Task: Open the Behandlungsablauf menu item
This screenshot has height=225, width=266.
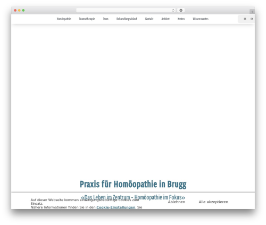Action: (x=127, y=19)
